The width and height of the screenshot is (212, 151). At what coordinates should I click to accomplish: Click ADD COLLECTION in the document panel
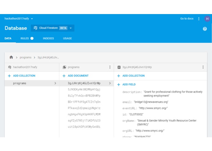click(131, 76)
